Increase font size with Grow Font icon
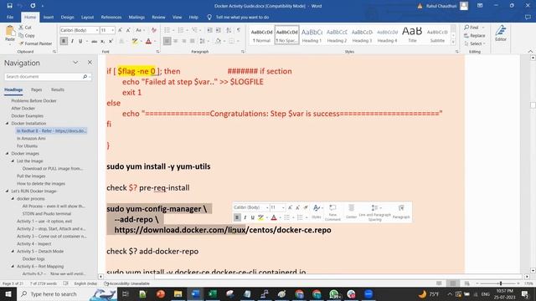This screenshot has width=536, height=301. pyautogui.click(x=120, y=30)
